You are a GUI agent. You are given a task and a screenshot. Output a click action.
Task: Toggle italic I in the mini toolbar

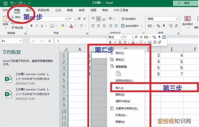coord(115,42)
